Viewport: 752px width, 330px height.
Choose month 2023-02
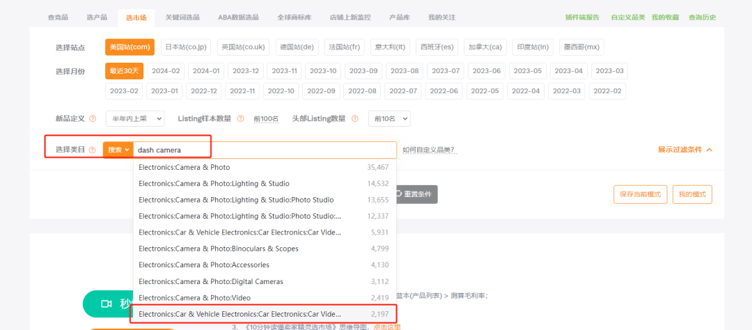point(124,91)
